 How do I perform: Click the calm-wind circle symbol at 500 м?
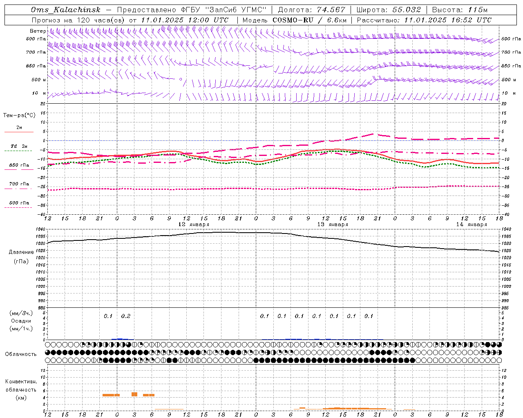tap(181, 79)
